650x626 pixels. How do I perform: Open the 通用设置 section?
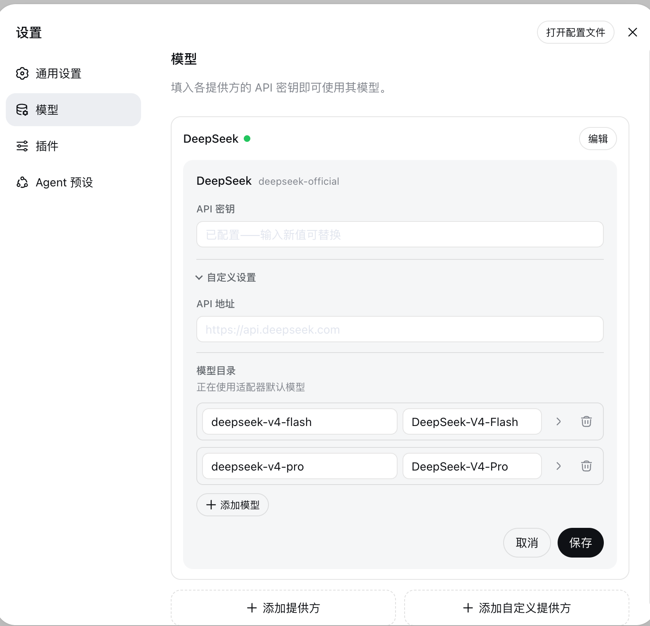(x=73, y=73)
